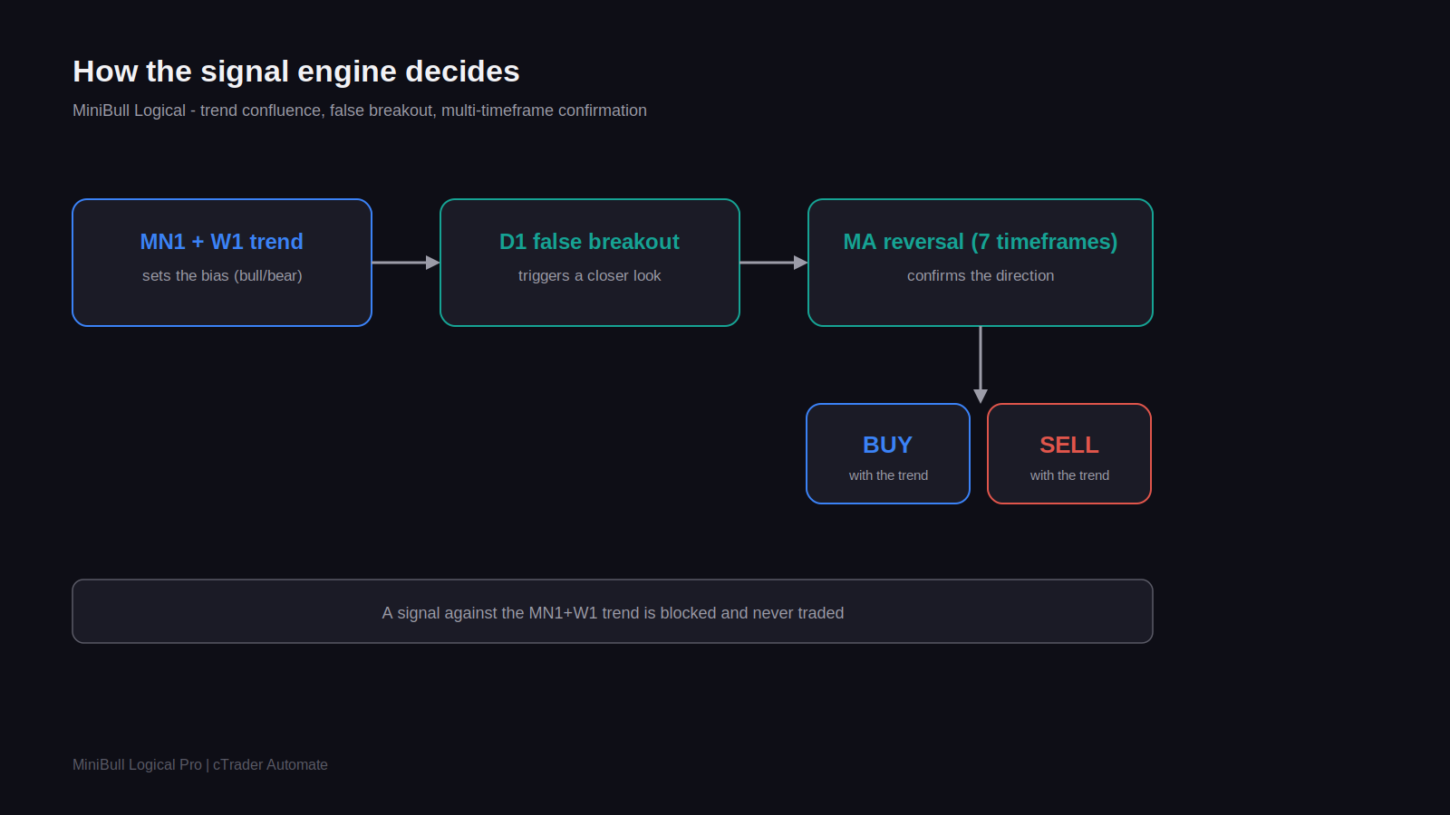Click the BUY with the trend box
This screenshot has width=1450, height=815.
(888, 454)
